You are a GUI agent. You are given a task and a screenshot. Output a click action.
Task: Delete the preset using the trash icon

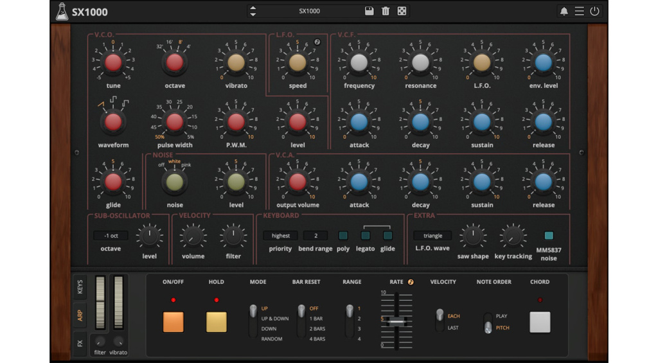[x=386, y=11]
